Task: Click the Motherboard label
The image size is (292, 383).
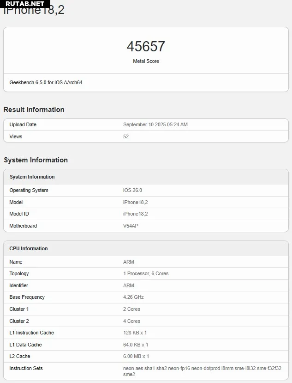Action: pos(23,226)
